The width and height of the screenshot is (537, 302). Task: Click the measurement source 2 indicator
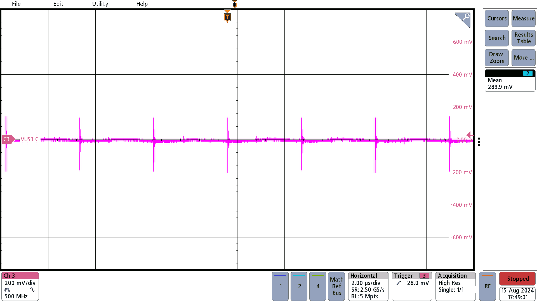tap(528, 73)
